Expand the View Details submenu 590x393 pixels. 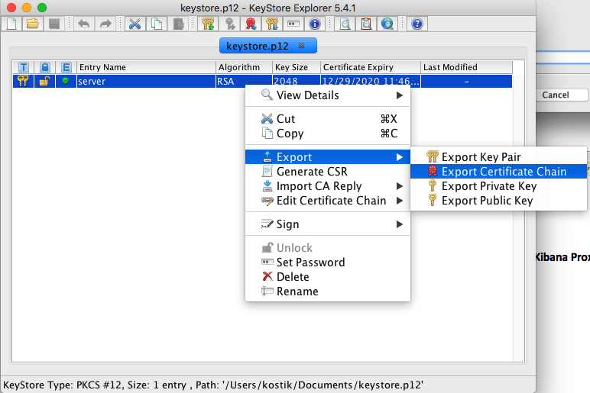click(x=327, y=95)
